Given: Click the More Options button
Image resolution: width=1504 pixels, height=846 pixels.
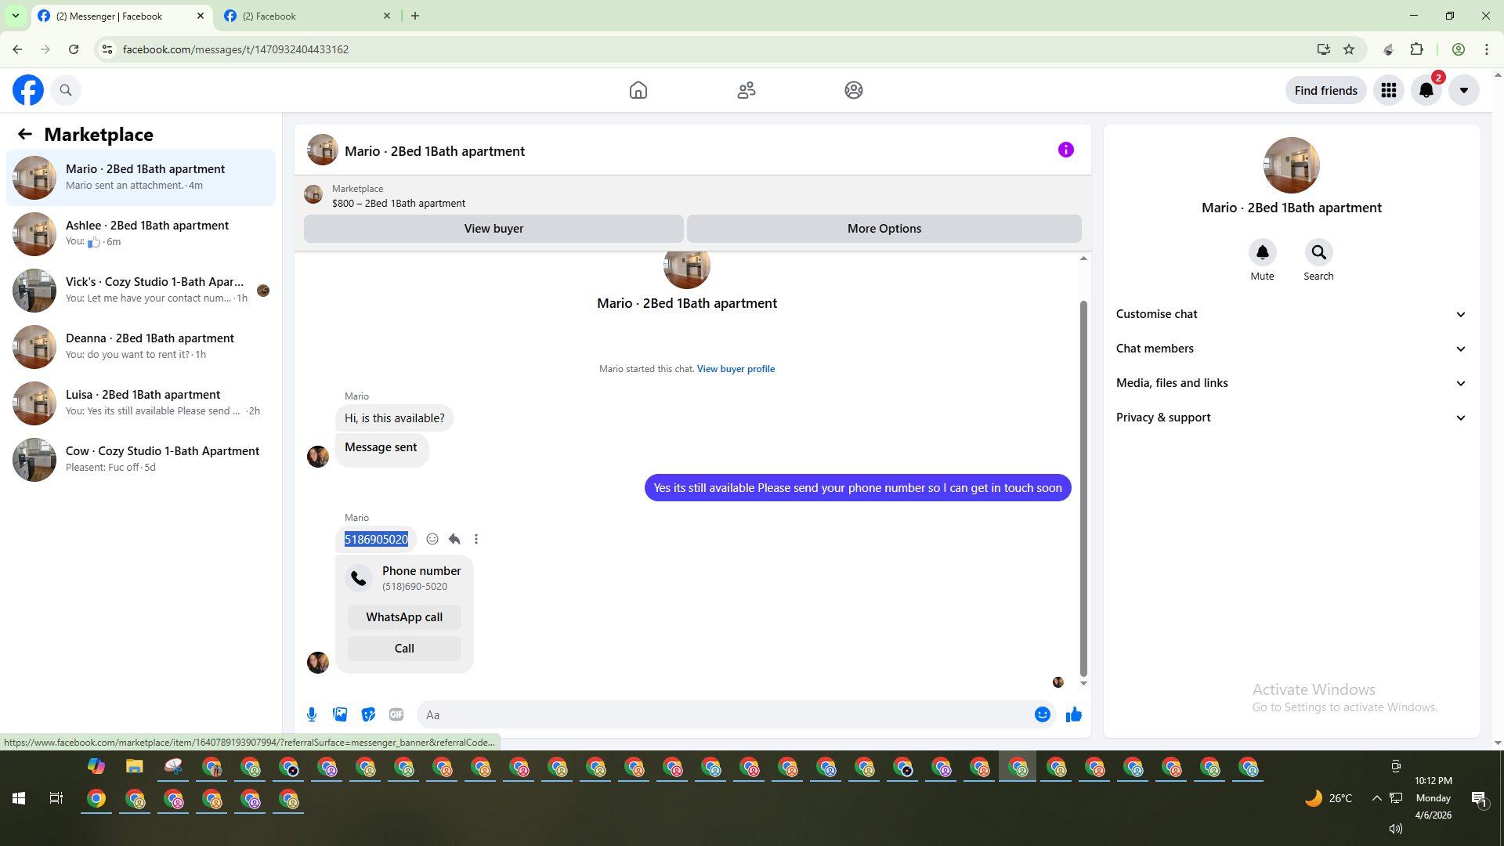Looking at the screenshot, I should [884, 229].
